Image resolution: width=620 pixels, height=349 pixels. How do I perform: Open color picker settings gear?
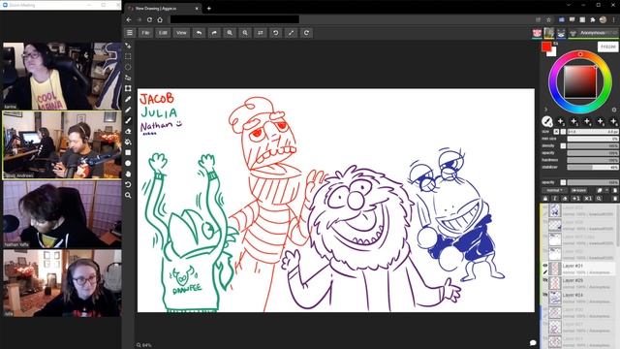[x=614, y=110]
